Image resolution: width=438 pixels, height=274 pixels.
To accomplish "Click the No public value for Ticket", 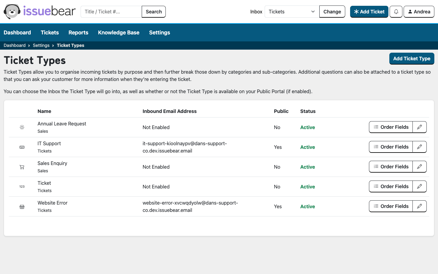I will [277, 187].
